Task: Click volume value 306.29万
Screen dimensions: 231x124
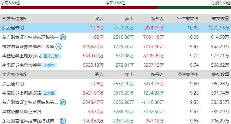Action: (x=220, y=121)
